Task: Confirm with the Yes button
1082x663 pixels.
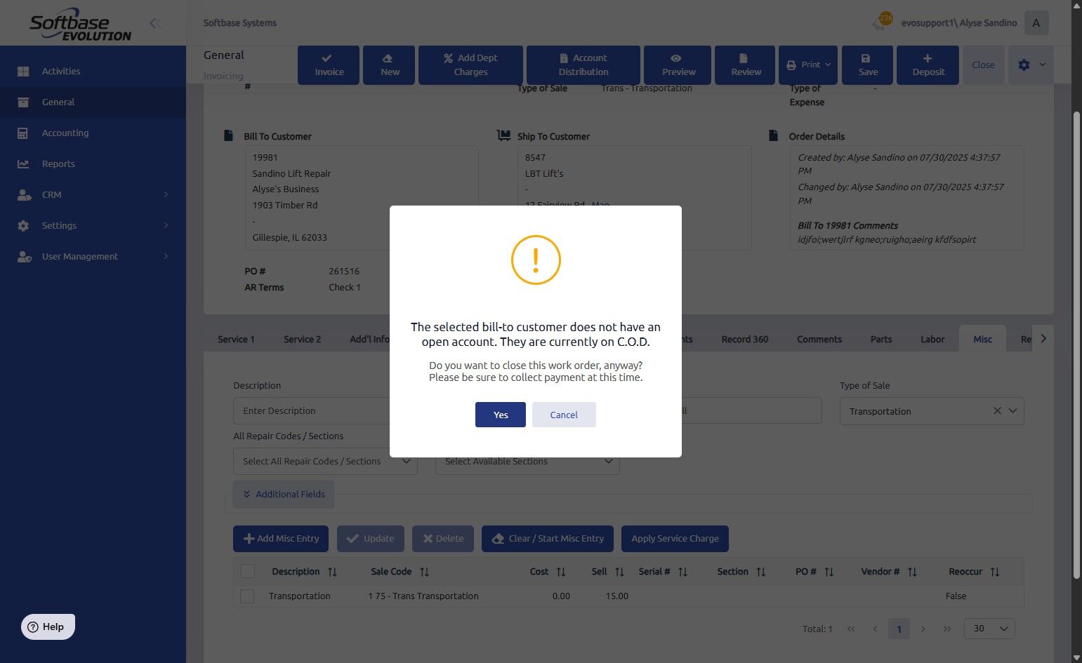Action: point(500,415)
